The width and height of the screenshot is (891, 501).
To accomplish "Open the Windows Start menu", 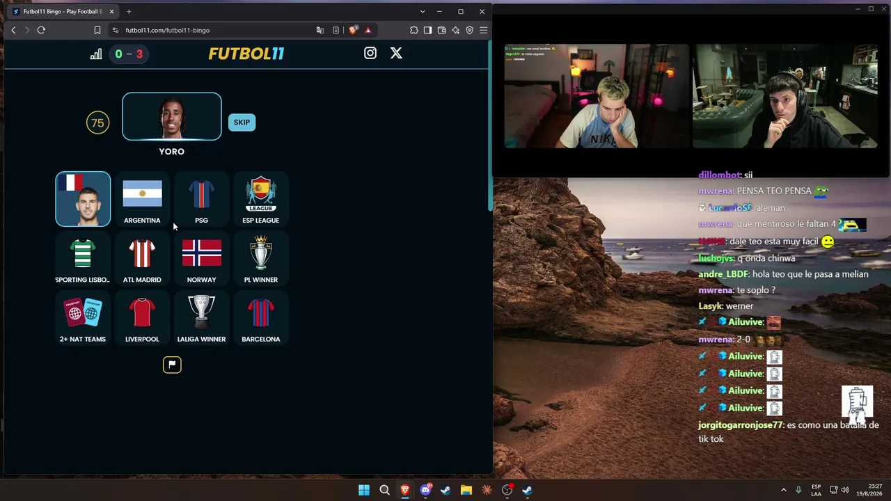I will [x=364, y=490].
